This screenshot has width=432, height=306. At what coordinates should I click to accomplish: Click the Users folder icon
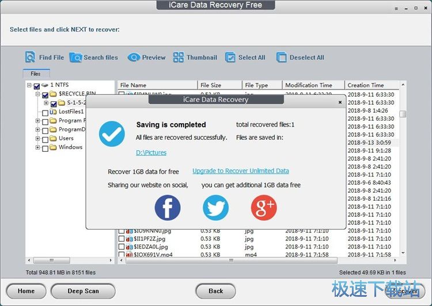coord(53,139)
